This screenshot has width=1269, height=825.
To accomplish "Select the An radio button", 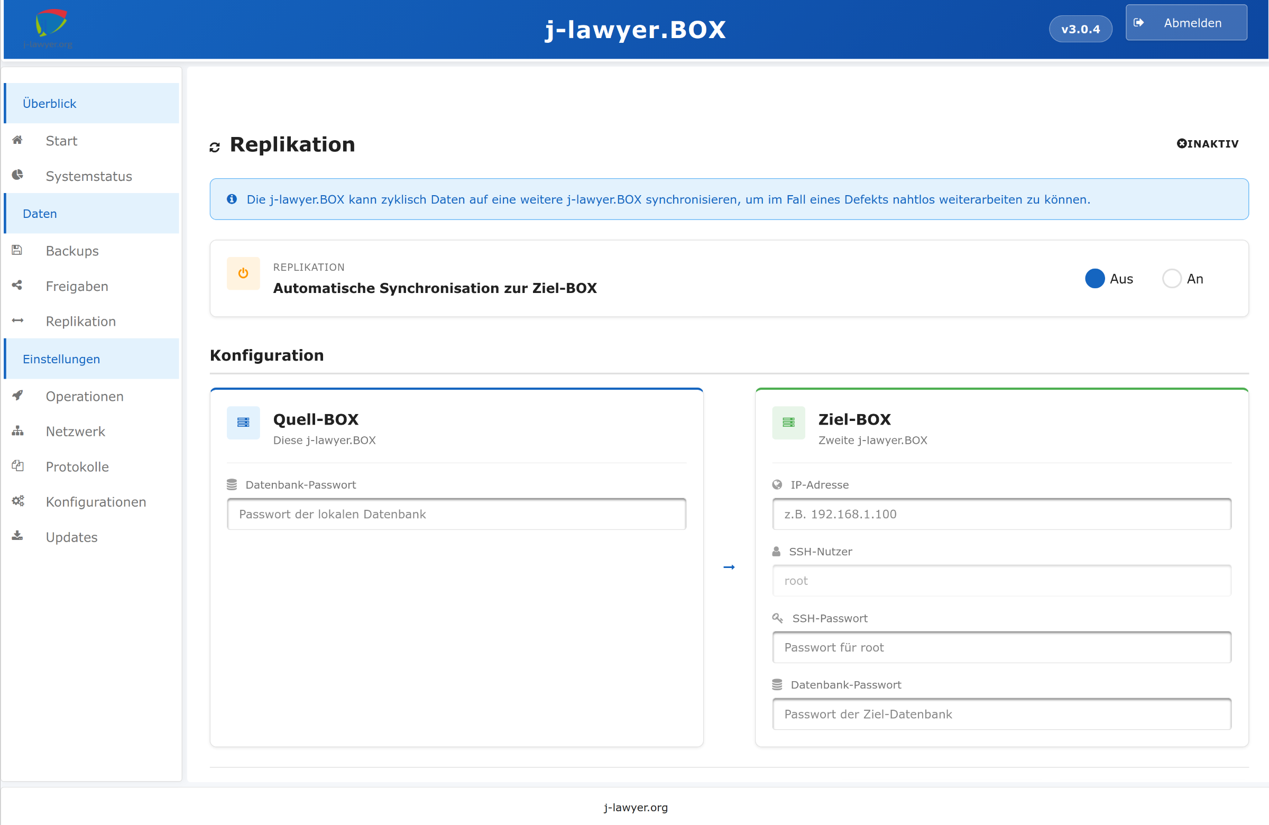I will (x=1171, y=279).
